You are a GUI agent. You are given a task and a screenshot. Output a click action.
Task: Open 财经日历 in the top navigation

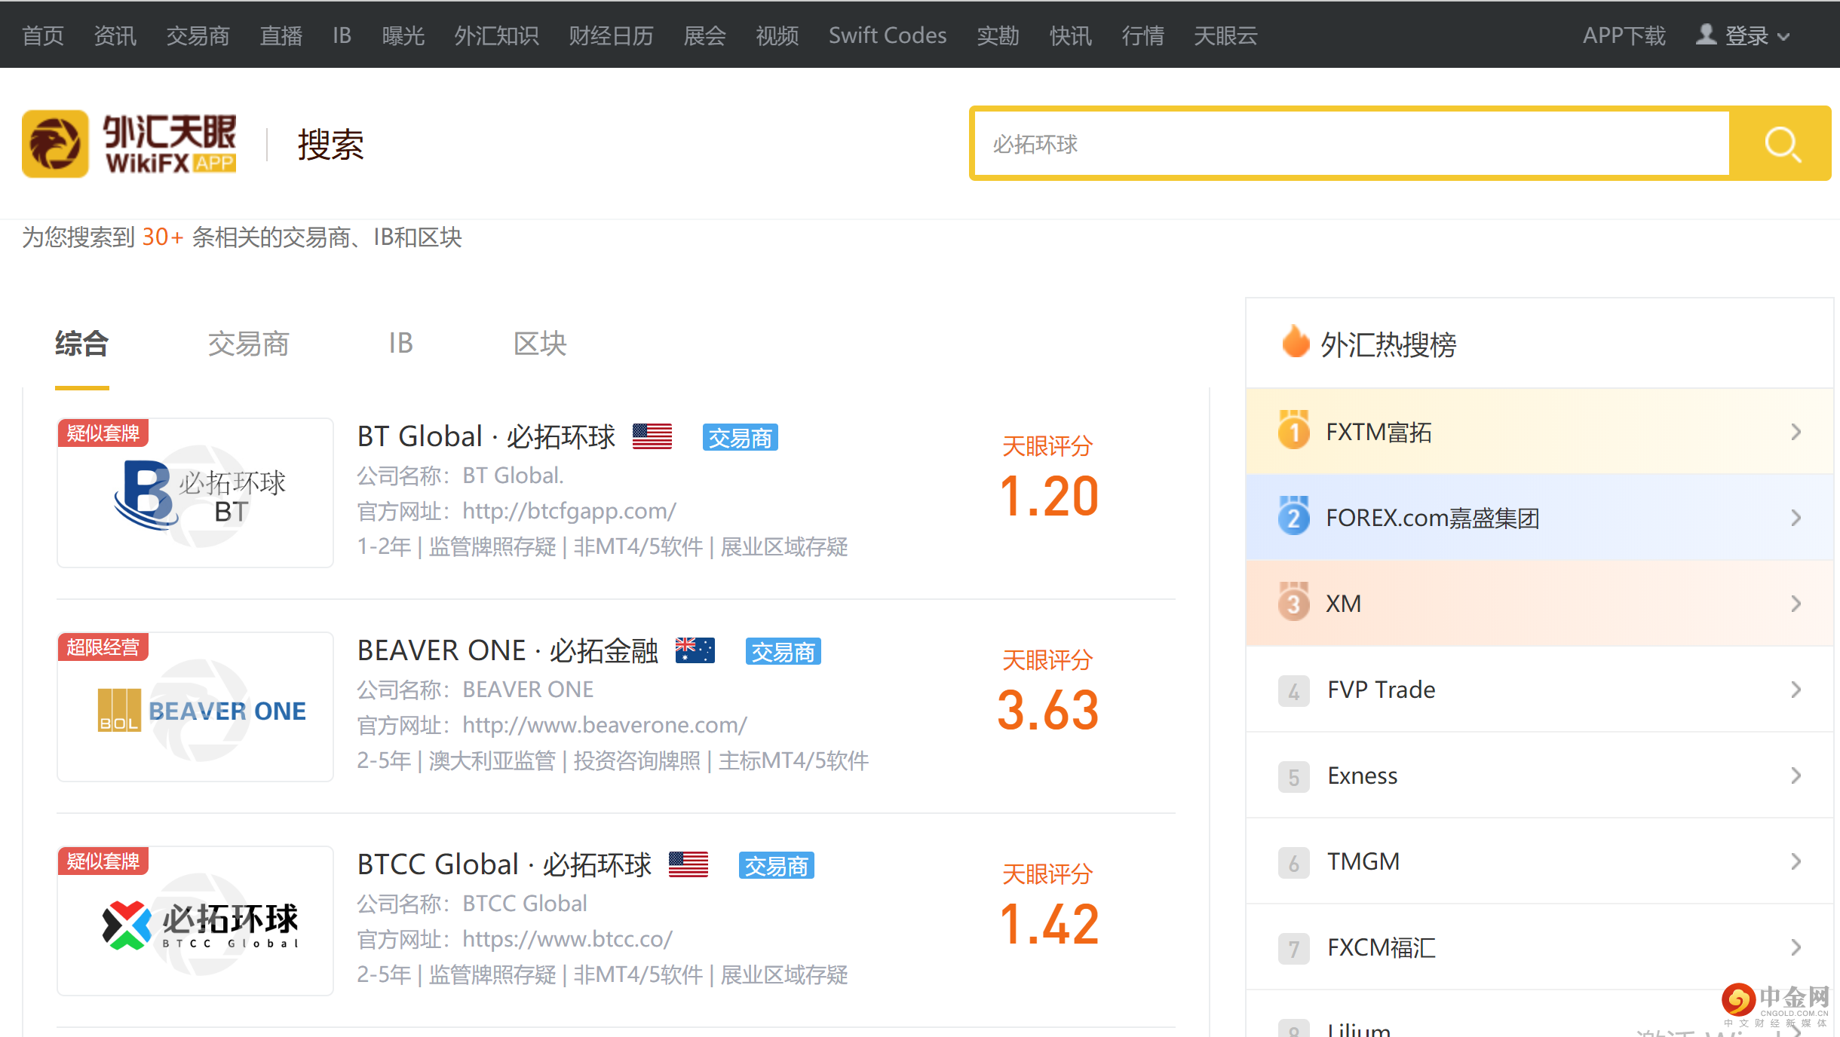tap(612, 35)
